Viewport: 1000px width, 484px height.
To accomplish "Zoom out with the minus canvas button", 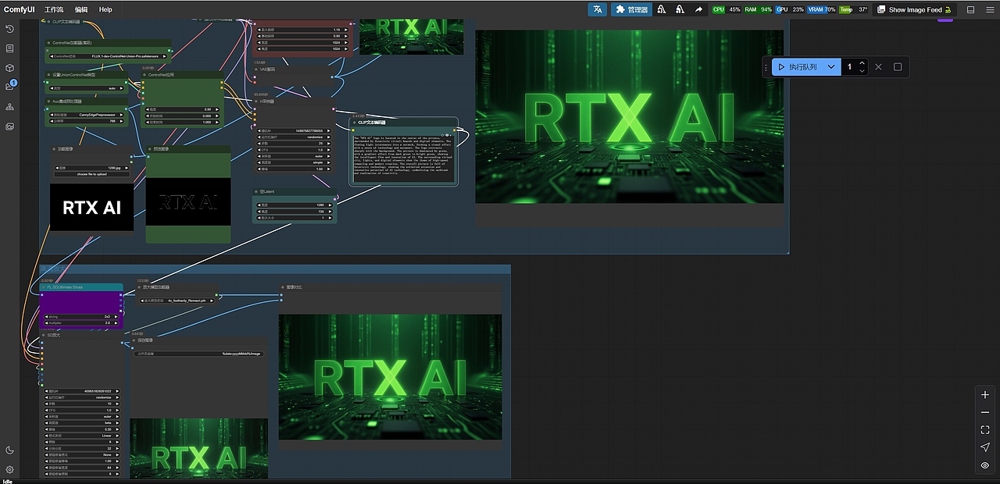I will pyautogui.click(x=985, y=412).
